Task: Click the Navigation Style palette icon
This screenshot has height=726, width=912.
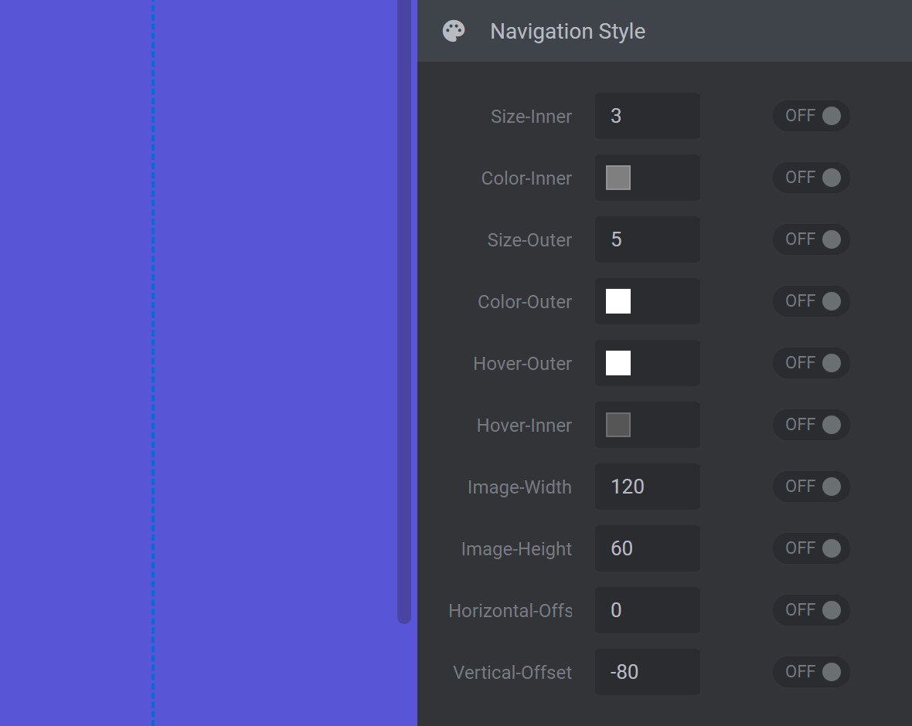Action: [454, 32]
